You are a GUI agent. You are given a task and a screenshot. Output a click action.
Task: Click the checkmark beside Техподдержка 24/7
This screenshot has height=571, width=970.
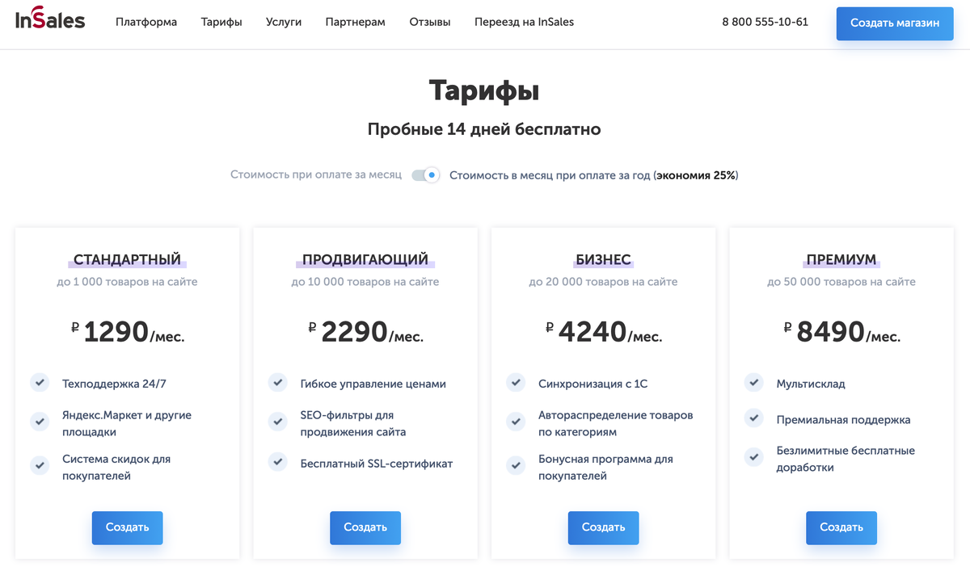pyautogui.click(x=40, y=383)
